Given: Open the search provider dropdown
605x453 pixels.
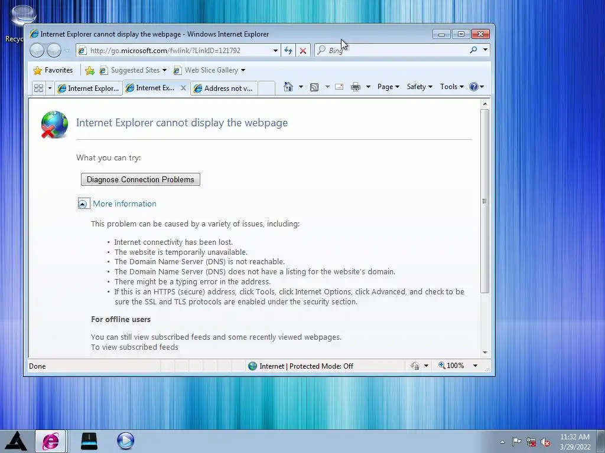Looking at the screenshot, I should tap(486, 50).
